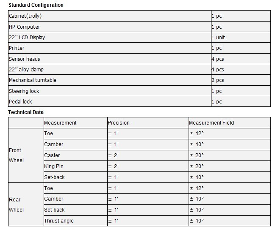
Task: Select the King Pin measurement cell
Action: click(x=75, y=166)
